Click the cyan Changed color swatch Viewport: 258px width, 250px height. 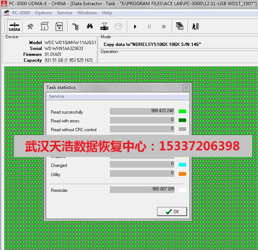182,165
